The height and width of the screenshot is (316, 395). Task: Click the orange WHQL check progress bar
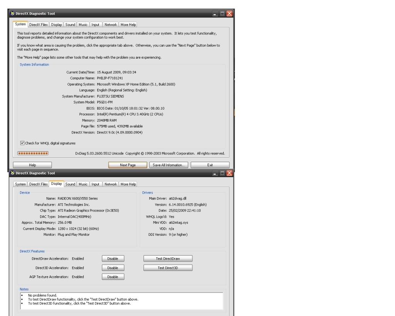click(33, 153)
